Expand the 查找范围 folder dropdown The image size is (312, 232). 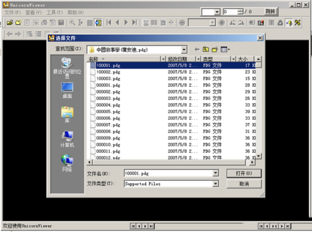pyautogui.click(x=184, y=50)
